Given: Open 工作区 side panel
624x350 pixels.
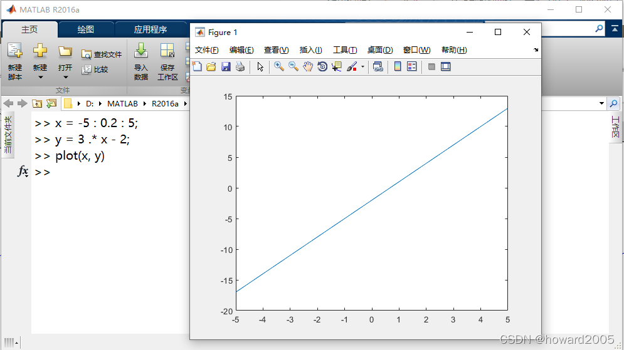Looking at the screenshot, I should point(615,127).
